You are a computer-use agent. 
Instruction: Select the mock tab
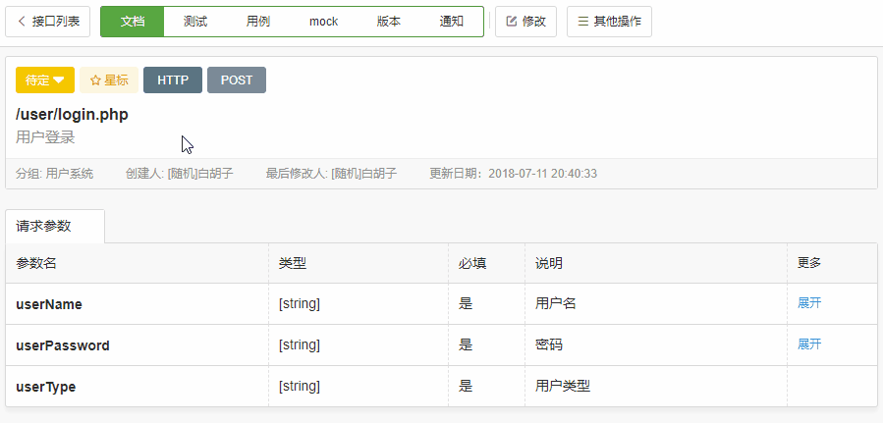323,22
